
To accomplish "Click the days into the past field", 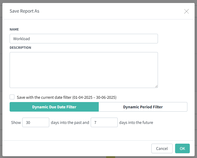I will pos(36,122).
